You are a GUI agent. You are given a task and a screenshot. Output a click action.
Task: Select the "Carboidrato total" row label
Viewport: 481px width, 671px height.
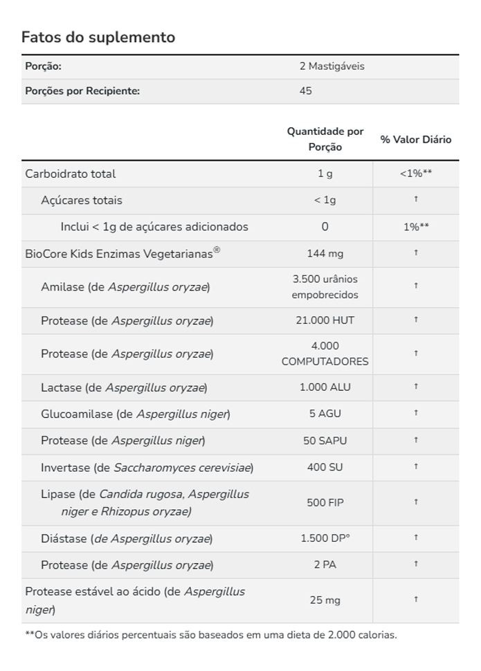pyautogui.click(x=71, y=174)
